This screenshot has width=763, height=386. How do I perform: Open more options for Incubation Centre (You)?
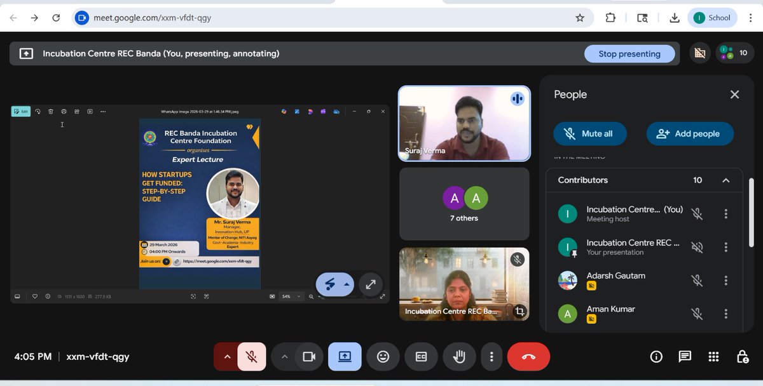[725, 214]
